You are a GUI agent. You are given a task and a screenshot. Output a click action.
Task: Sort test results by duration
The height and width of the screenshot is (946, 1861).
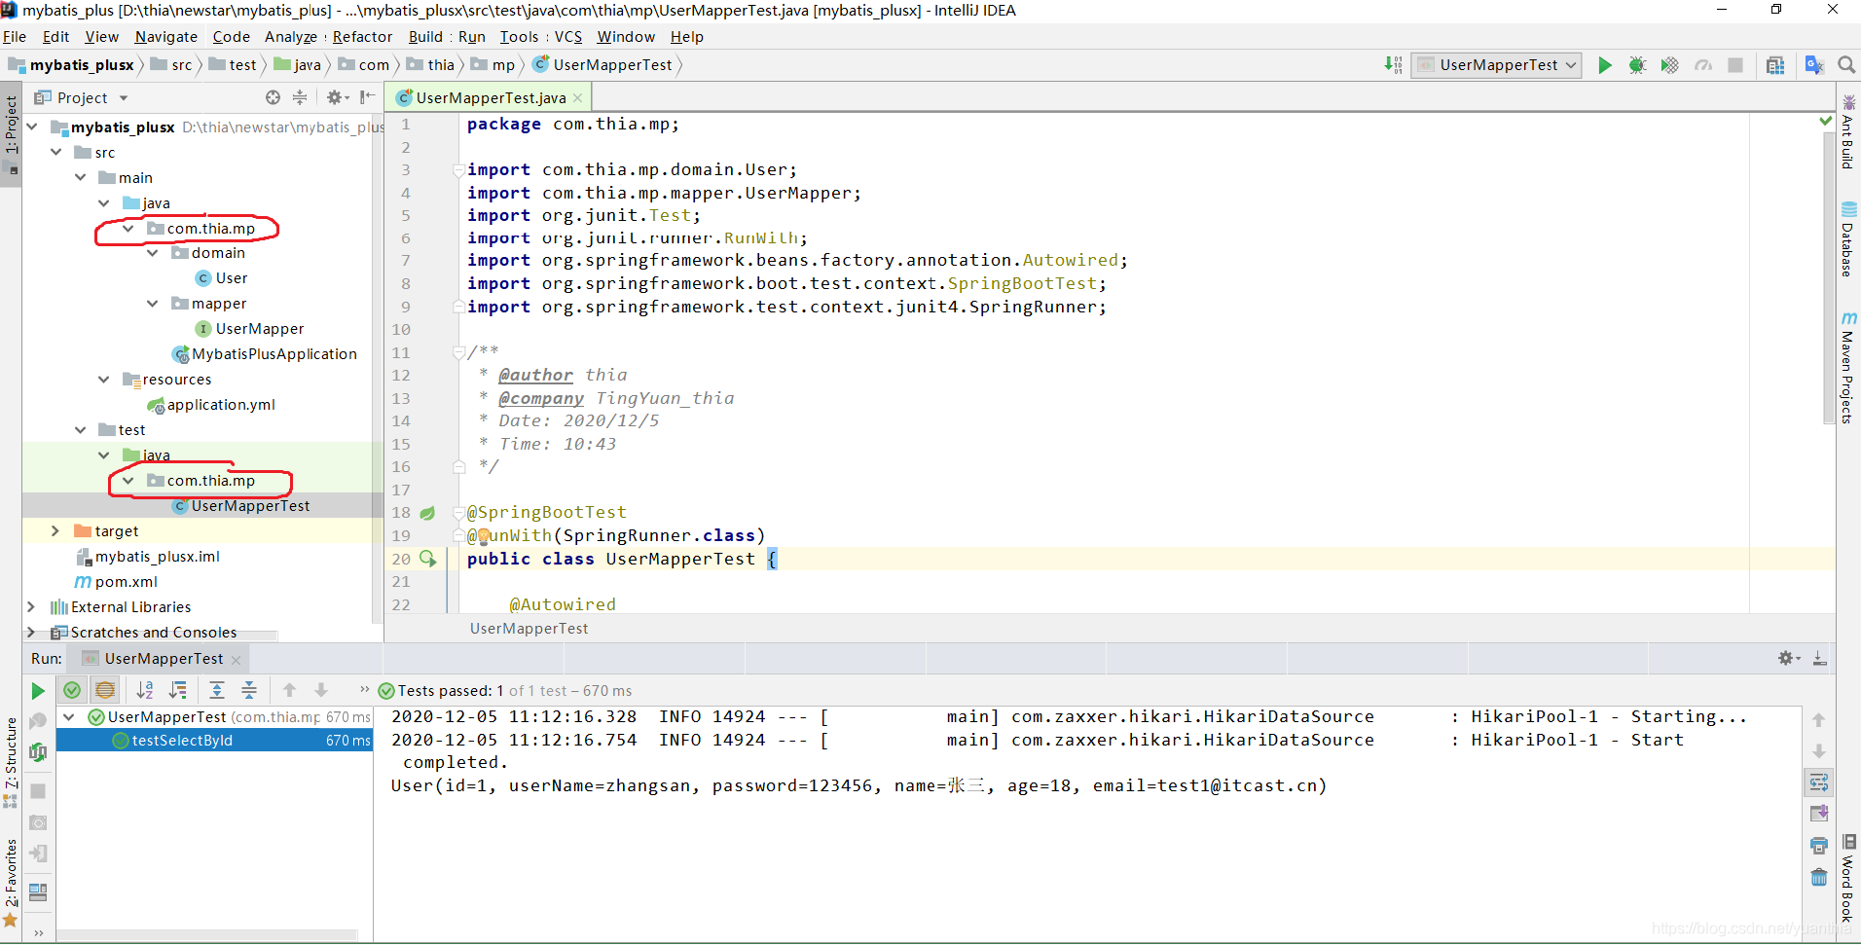click(x=178, y=691)
